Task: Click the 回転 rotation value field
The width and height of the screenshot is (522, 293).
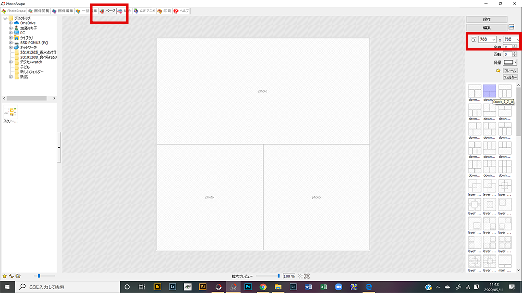Action: pyautogui.click(x=507, y=54)
